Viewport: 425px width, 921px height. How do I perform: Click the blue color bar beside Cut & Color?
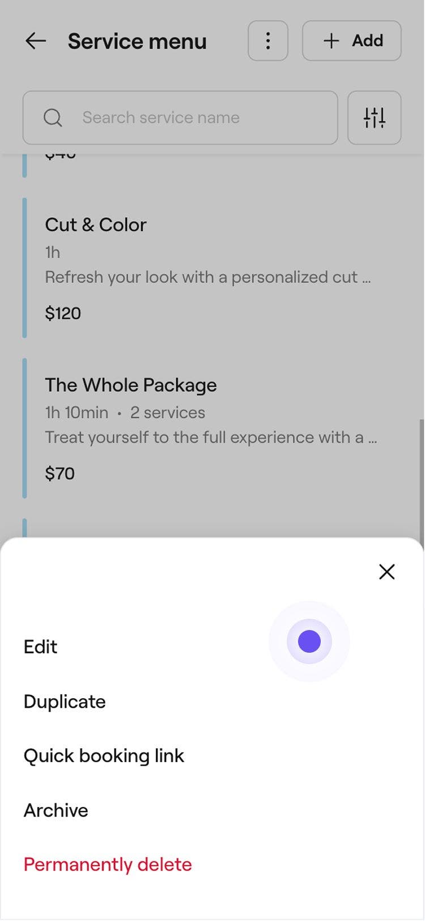25,268
